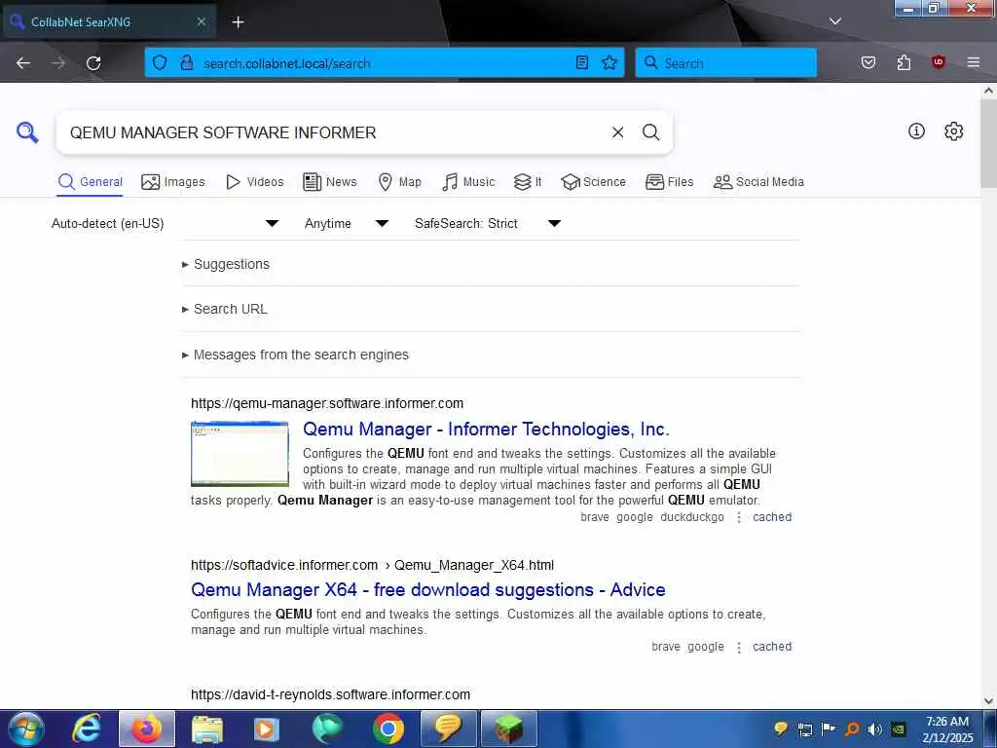The width and height of the screenshot is (997, 748).
Task: Open media player icon in taskbar
Action: 267,729
